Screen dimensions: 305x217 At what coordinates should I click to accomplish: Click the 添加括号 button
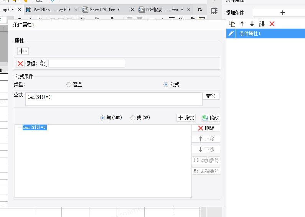tap(206, 160)
